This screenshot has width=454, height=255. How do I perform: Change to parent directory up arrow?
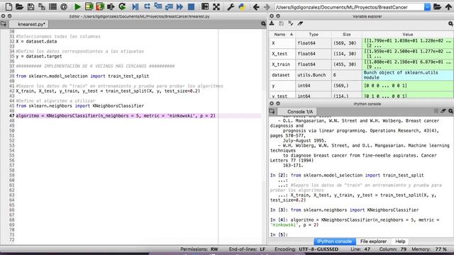[448, 6]
